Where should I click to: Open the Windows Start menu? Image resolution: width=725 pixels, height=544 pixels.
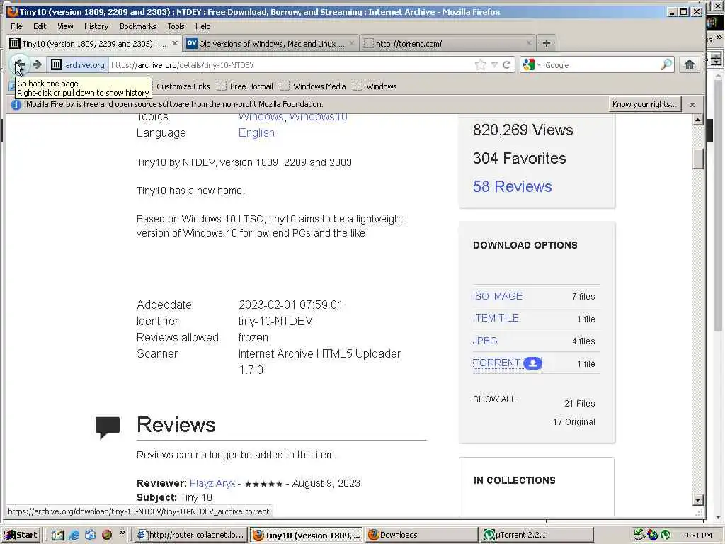pyautogui.click(x=21, y=535)
